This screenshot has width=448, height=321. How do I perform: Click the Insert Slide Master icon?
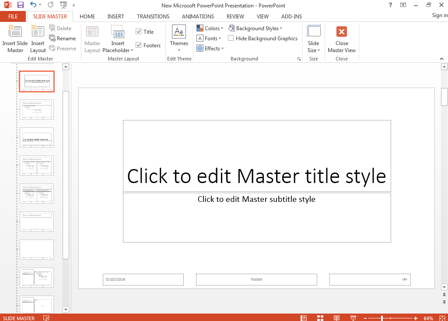point(15,32)
